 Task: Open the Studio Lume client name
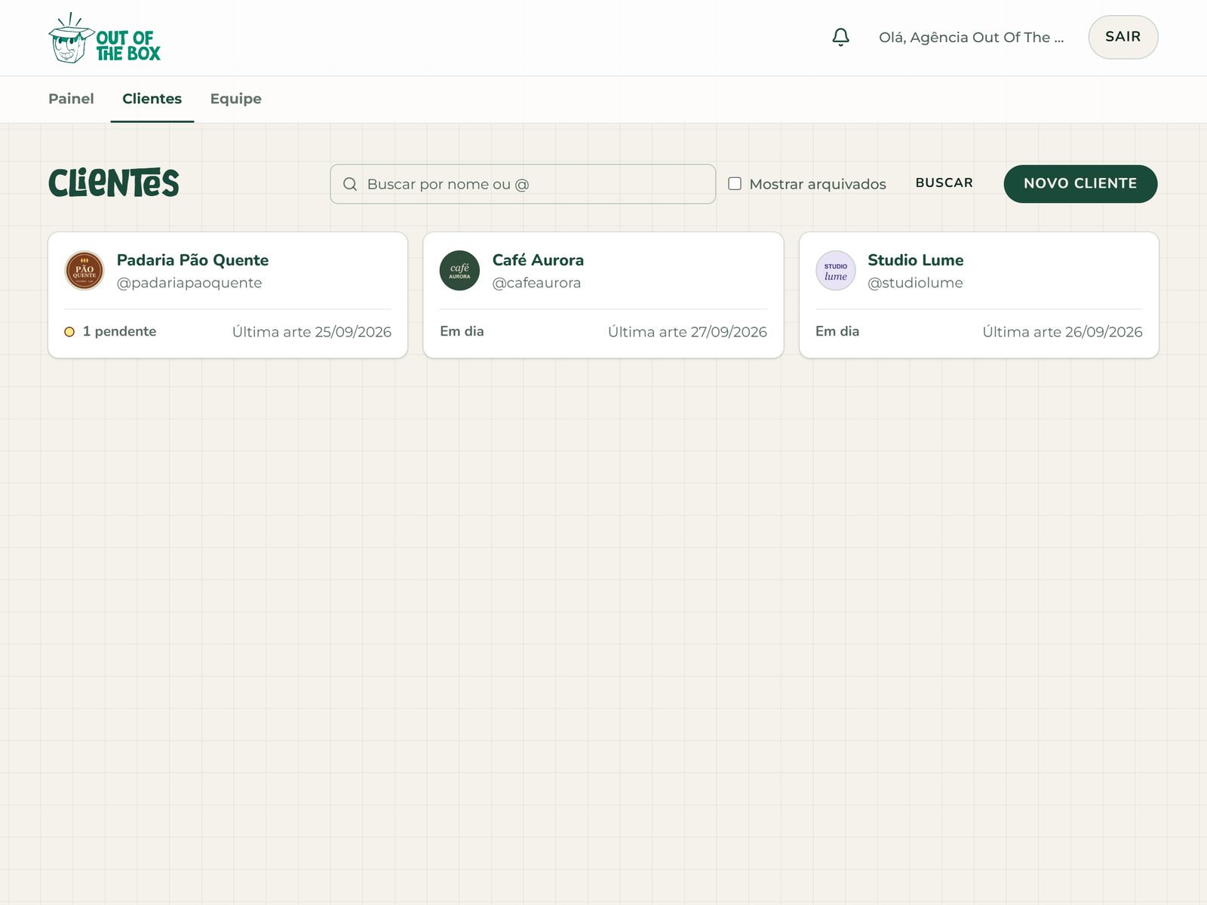915,260
